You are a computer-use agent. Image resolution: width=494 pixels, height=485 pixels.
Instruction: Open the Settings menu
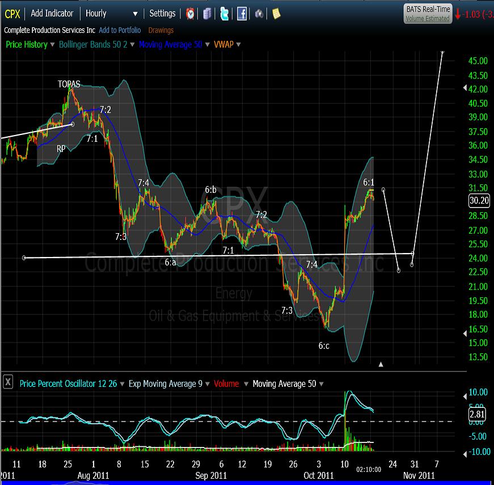pyautogui.click(x=162, y=14)
